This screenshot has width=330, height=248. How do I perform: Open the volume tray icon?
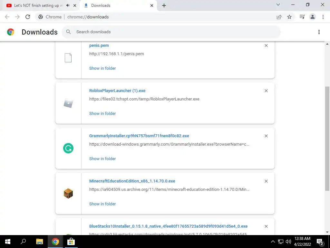click(x=288, y=242)
